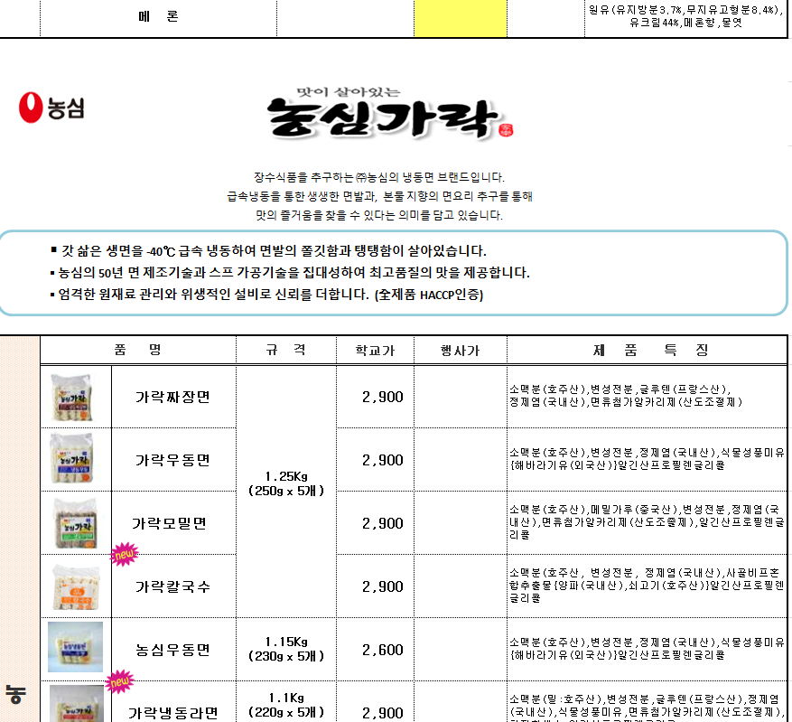Click the 학교가 column header

pyautogui.click(x=375, y=350)
